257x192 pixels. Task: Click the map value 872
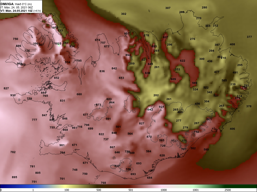pyautogui.click(x=149, y=137)
